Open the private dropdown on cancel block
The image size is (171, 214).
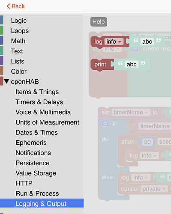point(154,189)
